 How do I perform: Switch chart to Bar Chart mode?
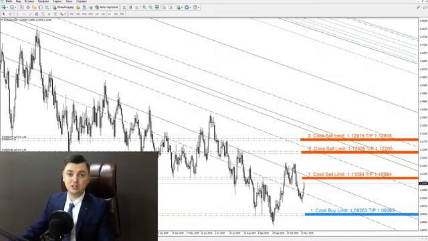click(124, 7)
